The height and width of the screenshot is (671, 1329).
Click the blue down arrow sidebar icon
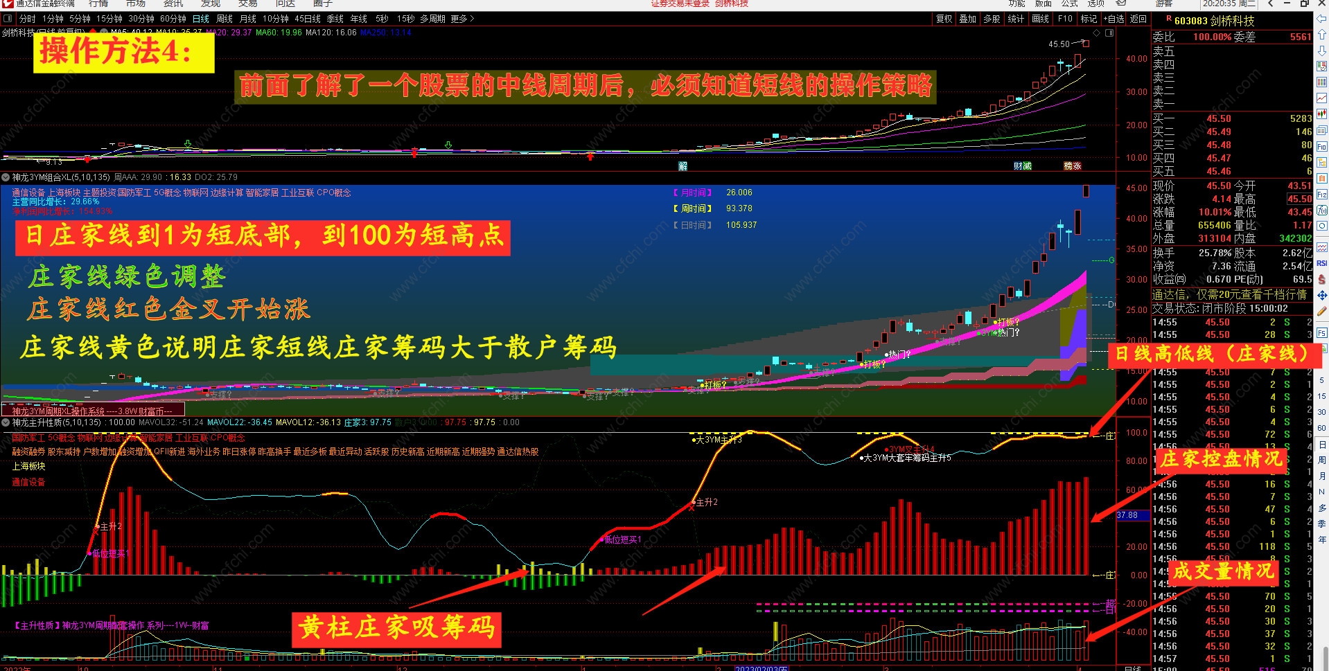(x=1322, y=51)
